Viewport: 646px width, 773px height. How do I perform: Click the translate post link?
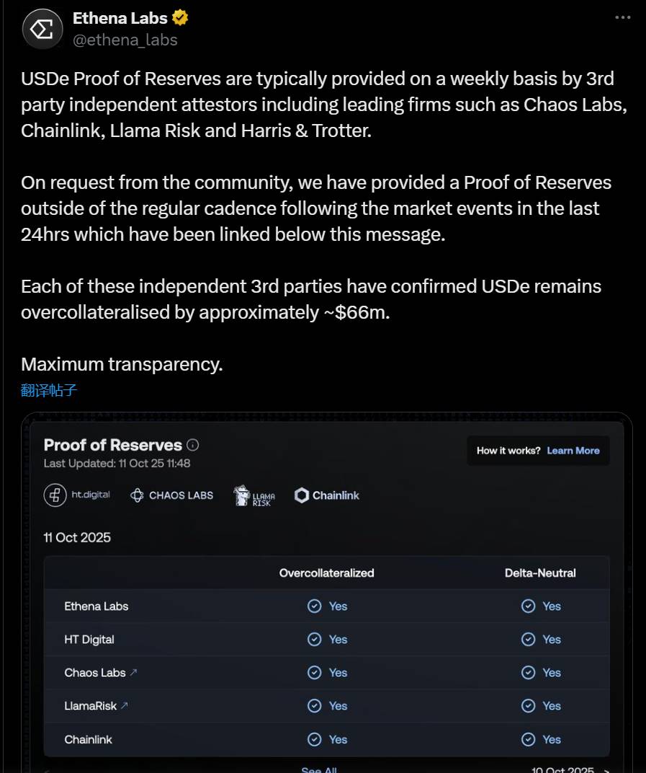49,391
